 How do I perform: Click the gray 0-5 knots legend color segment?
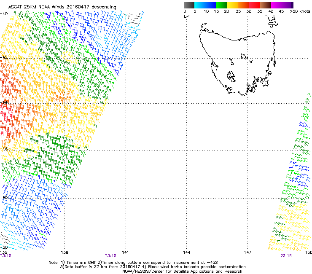[x=189, y=5]
